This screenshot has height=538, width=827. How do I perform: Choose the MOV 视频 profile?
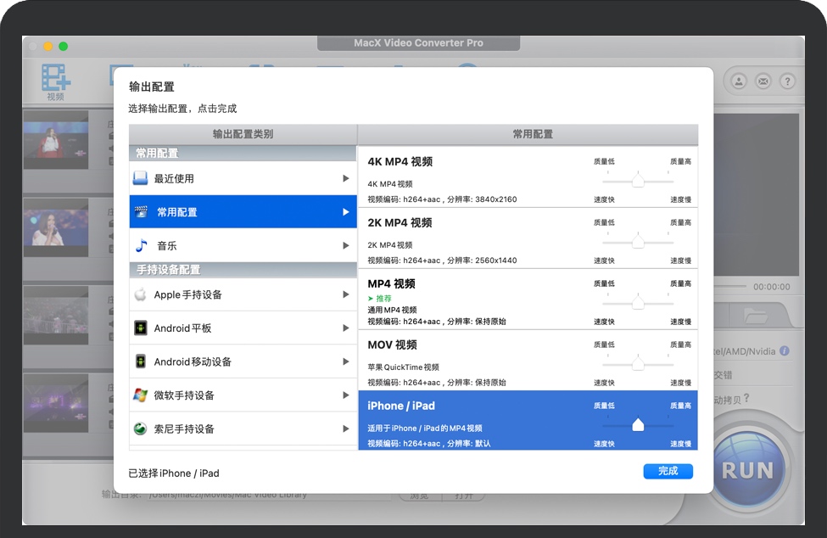(x=475, y=360)
